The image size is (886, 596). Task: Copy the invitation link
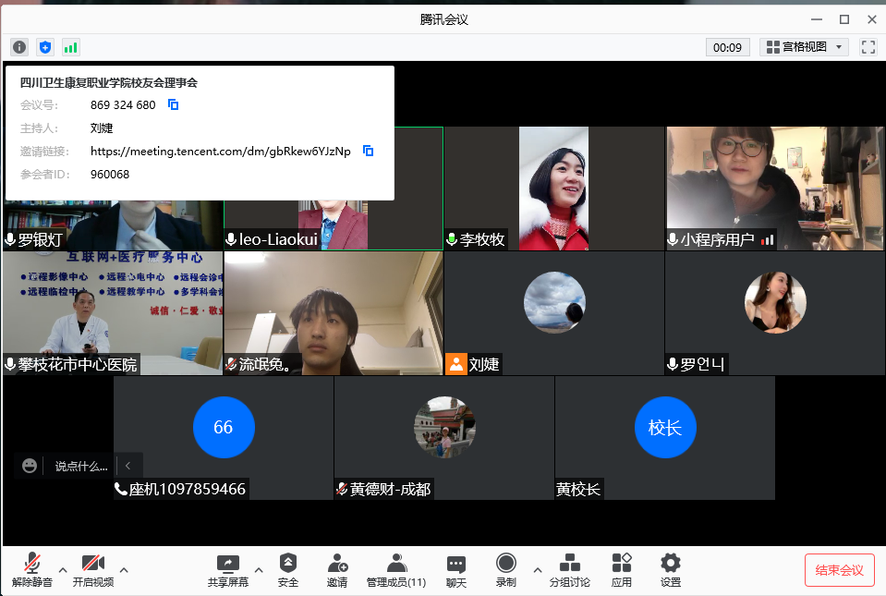[368, 151]
